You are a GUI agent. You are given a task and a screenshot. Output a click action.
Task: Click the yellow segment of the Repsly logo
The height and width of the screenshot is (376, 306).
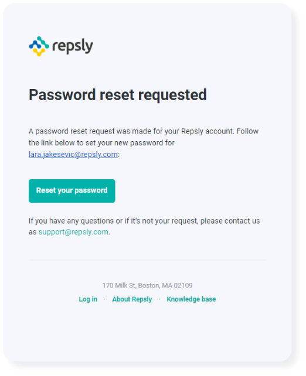(39, 52)
